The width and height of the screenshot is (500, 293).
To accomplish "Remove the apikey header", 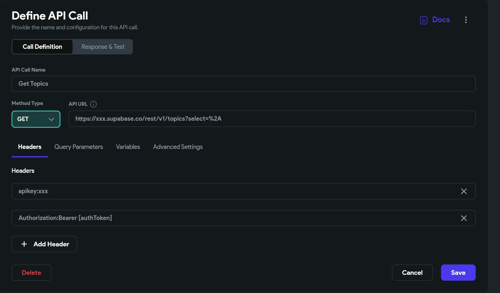I will pyautogui.click(x=464, y=191).
